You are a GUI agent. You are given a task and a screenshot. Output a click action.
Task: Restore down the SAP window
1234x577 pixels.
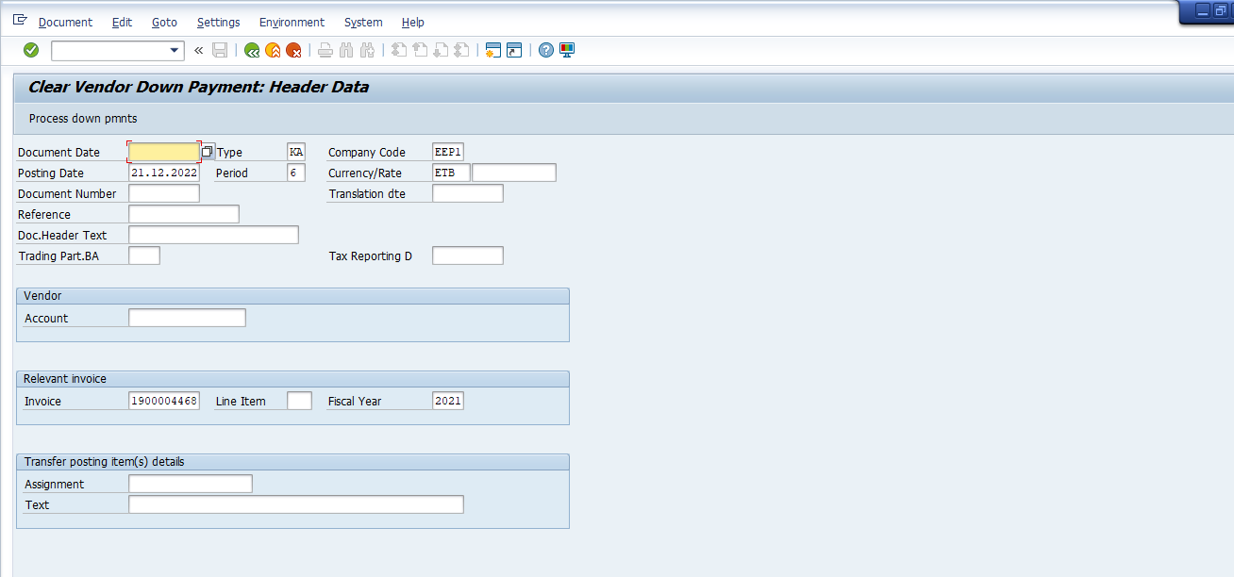(x=1220, y=10)
